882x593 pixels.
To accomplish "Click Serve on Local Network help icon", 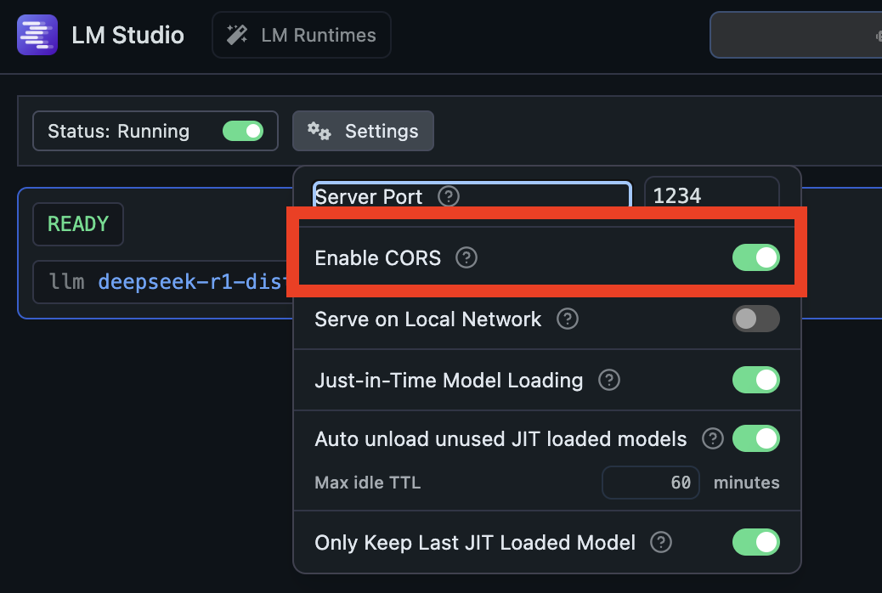I will tap(568, 319).
